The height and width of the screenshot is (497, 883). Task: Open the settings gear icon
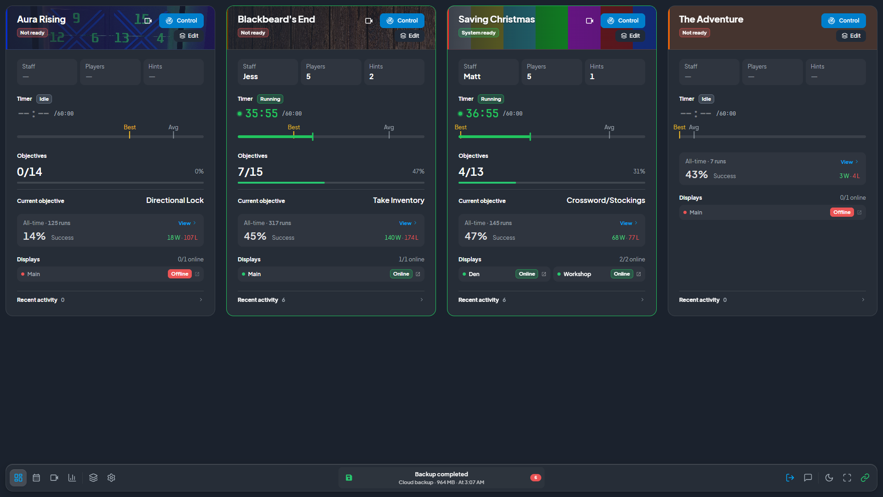tap(111, 478)
